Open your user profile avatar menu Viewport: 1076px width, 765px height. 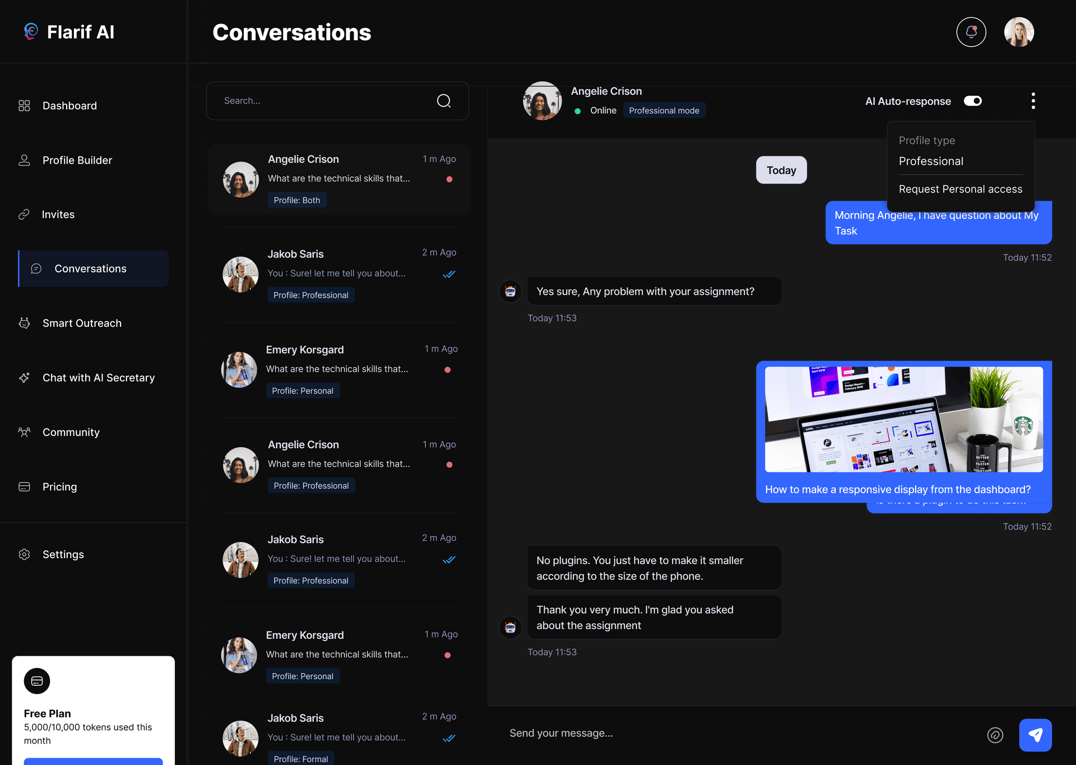1018,32
